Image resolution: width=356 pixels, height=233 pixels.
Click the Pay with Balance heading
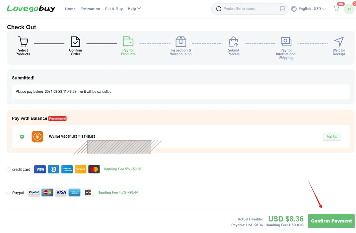[30, 119]
